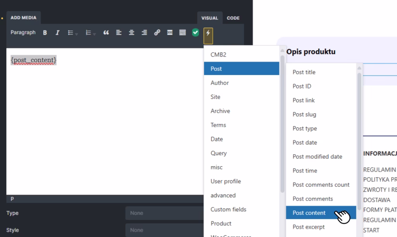
Task: Open dynamic data lightning bolt menu
Action: pos(208,33)
